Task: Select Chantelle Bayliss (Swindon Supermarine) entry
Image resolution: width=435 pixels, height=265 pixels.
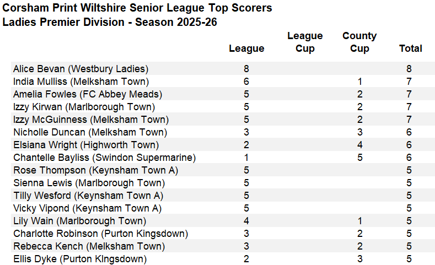Action: [104, 158]
